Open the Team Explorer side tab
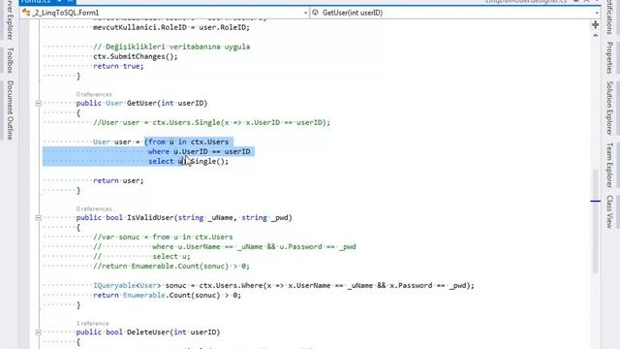 tap(609, 165)
